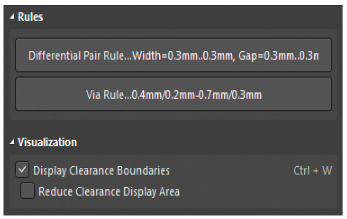Click the Visualization section header text

pos(47,142)
